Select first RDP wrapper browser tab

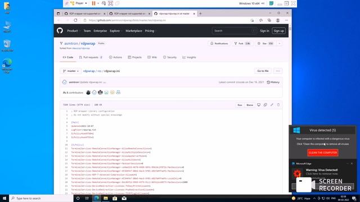(85, 13)
